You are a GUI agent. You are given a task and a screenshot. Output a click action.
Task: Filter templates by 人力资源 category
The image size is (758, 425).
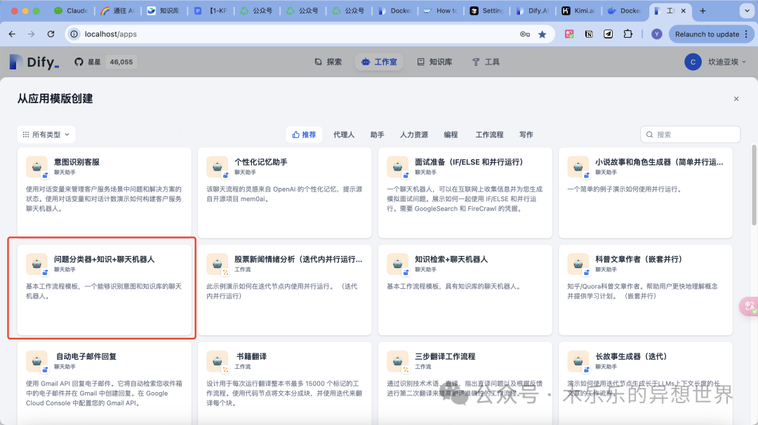(413, 135)
